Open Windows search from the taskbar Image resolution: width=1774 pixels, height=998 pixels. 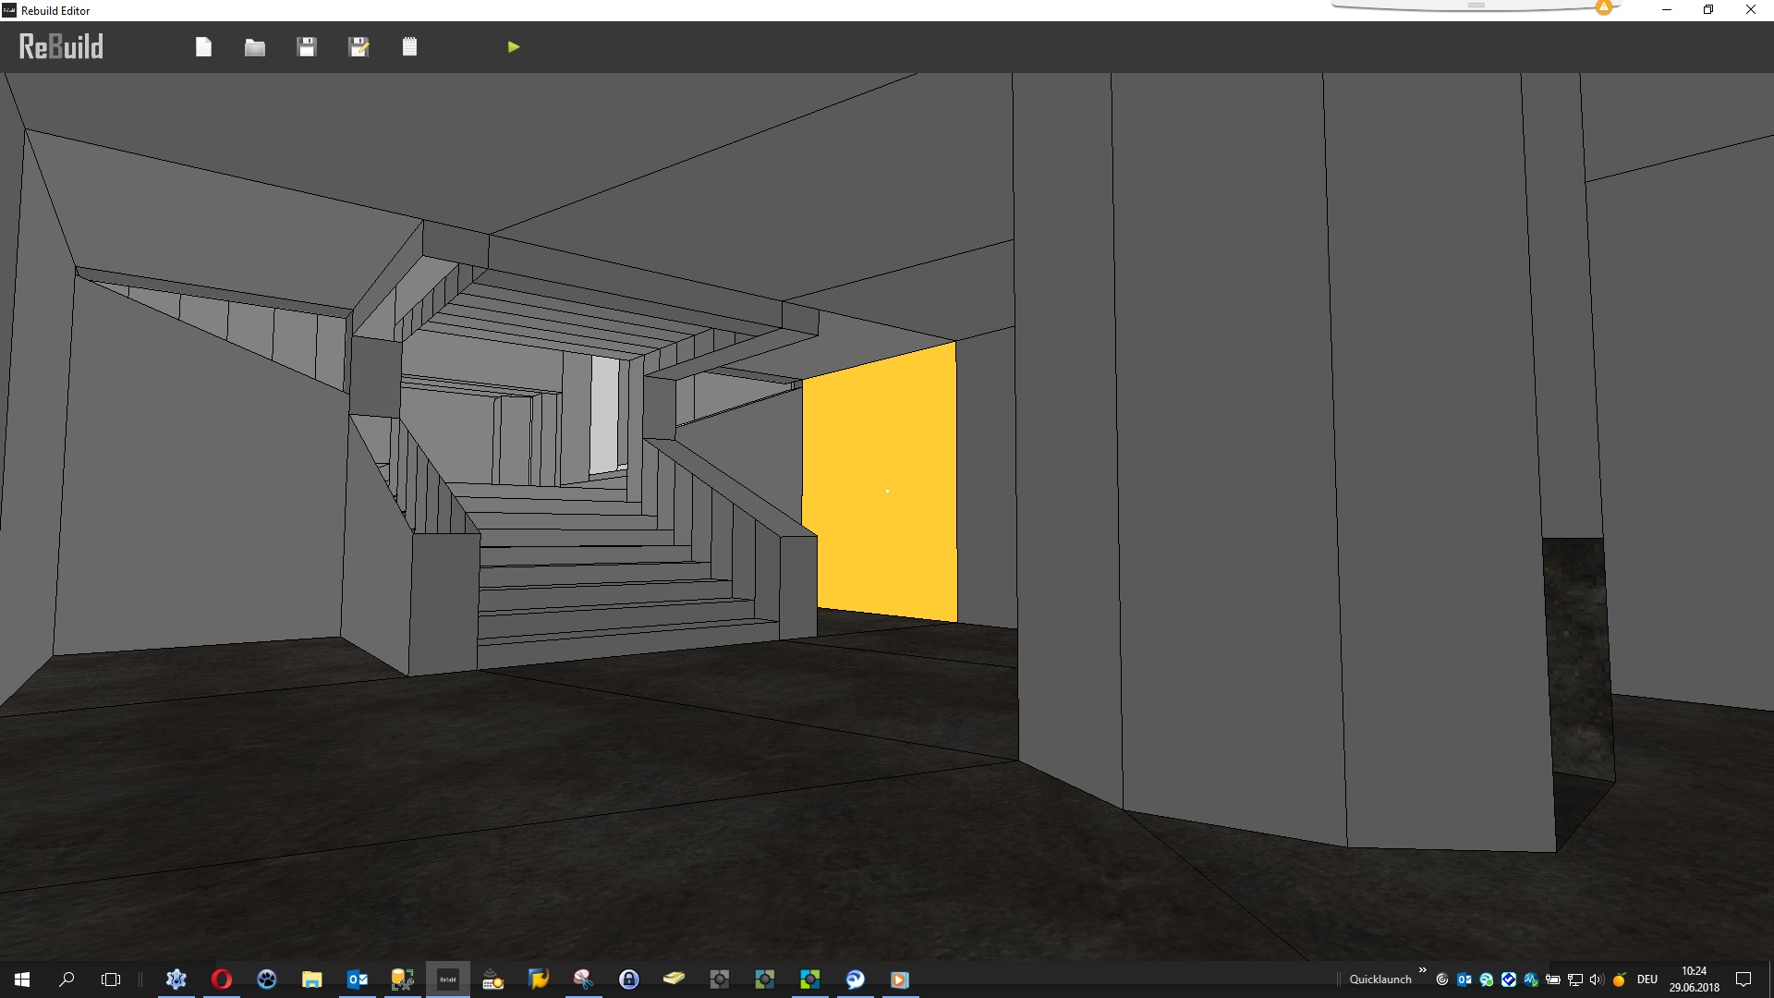[67, 980]
